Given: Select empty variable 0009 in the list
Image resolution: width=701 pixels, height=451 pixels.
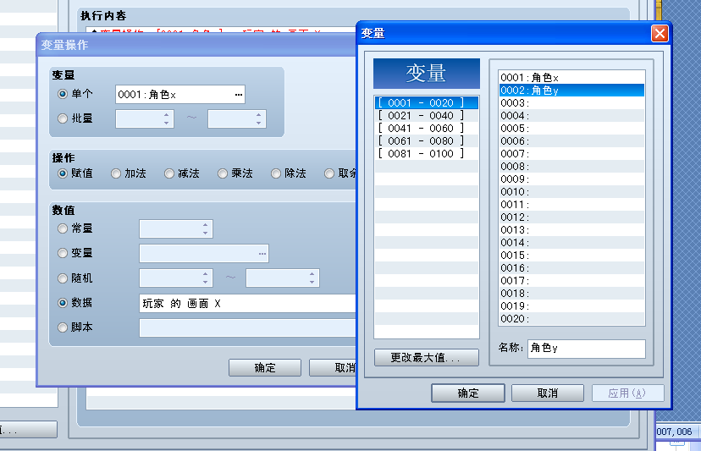Looking at the screenshot, I should click(x=571, y=179).
